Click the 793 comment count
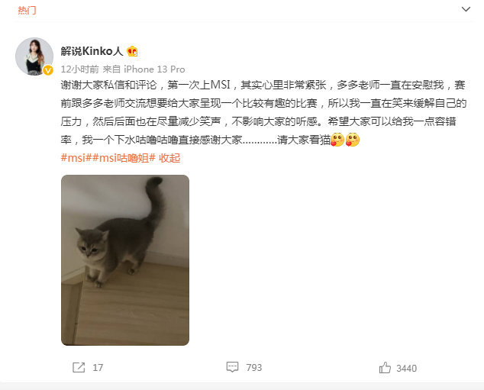Screen dimensions: 484x390 tap(253, 367)
